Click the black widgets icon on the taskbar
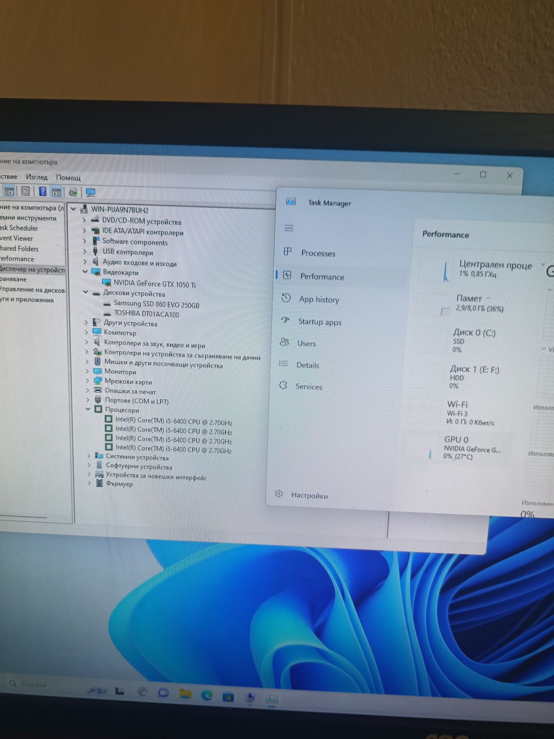This screenshot has height=739, width=554. [x=119, y=691]
